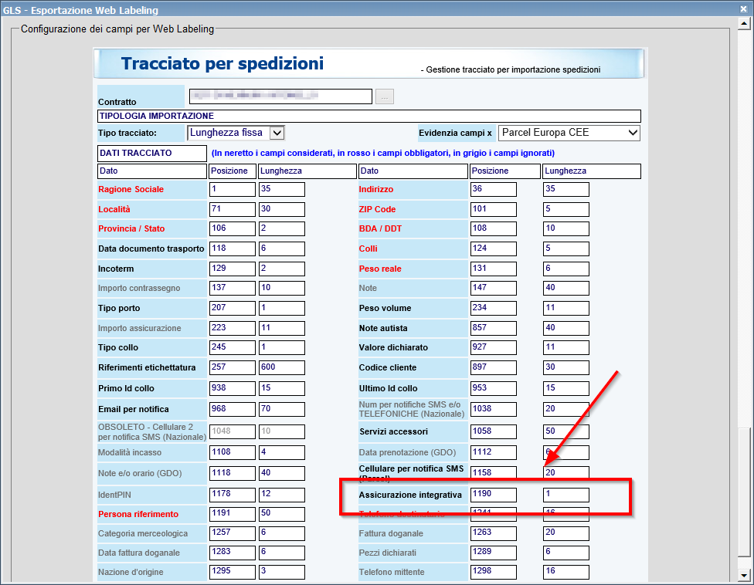This screenshot has height=585, width=754.
Task: Edit the ZIP Code length field
Action: click(566, 209)
